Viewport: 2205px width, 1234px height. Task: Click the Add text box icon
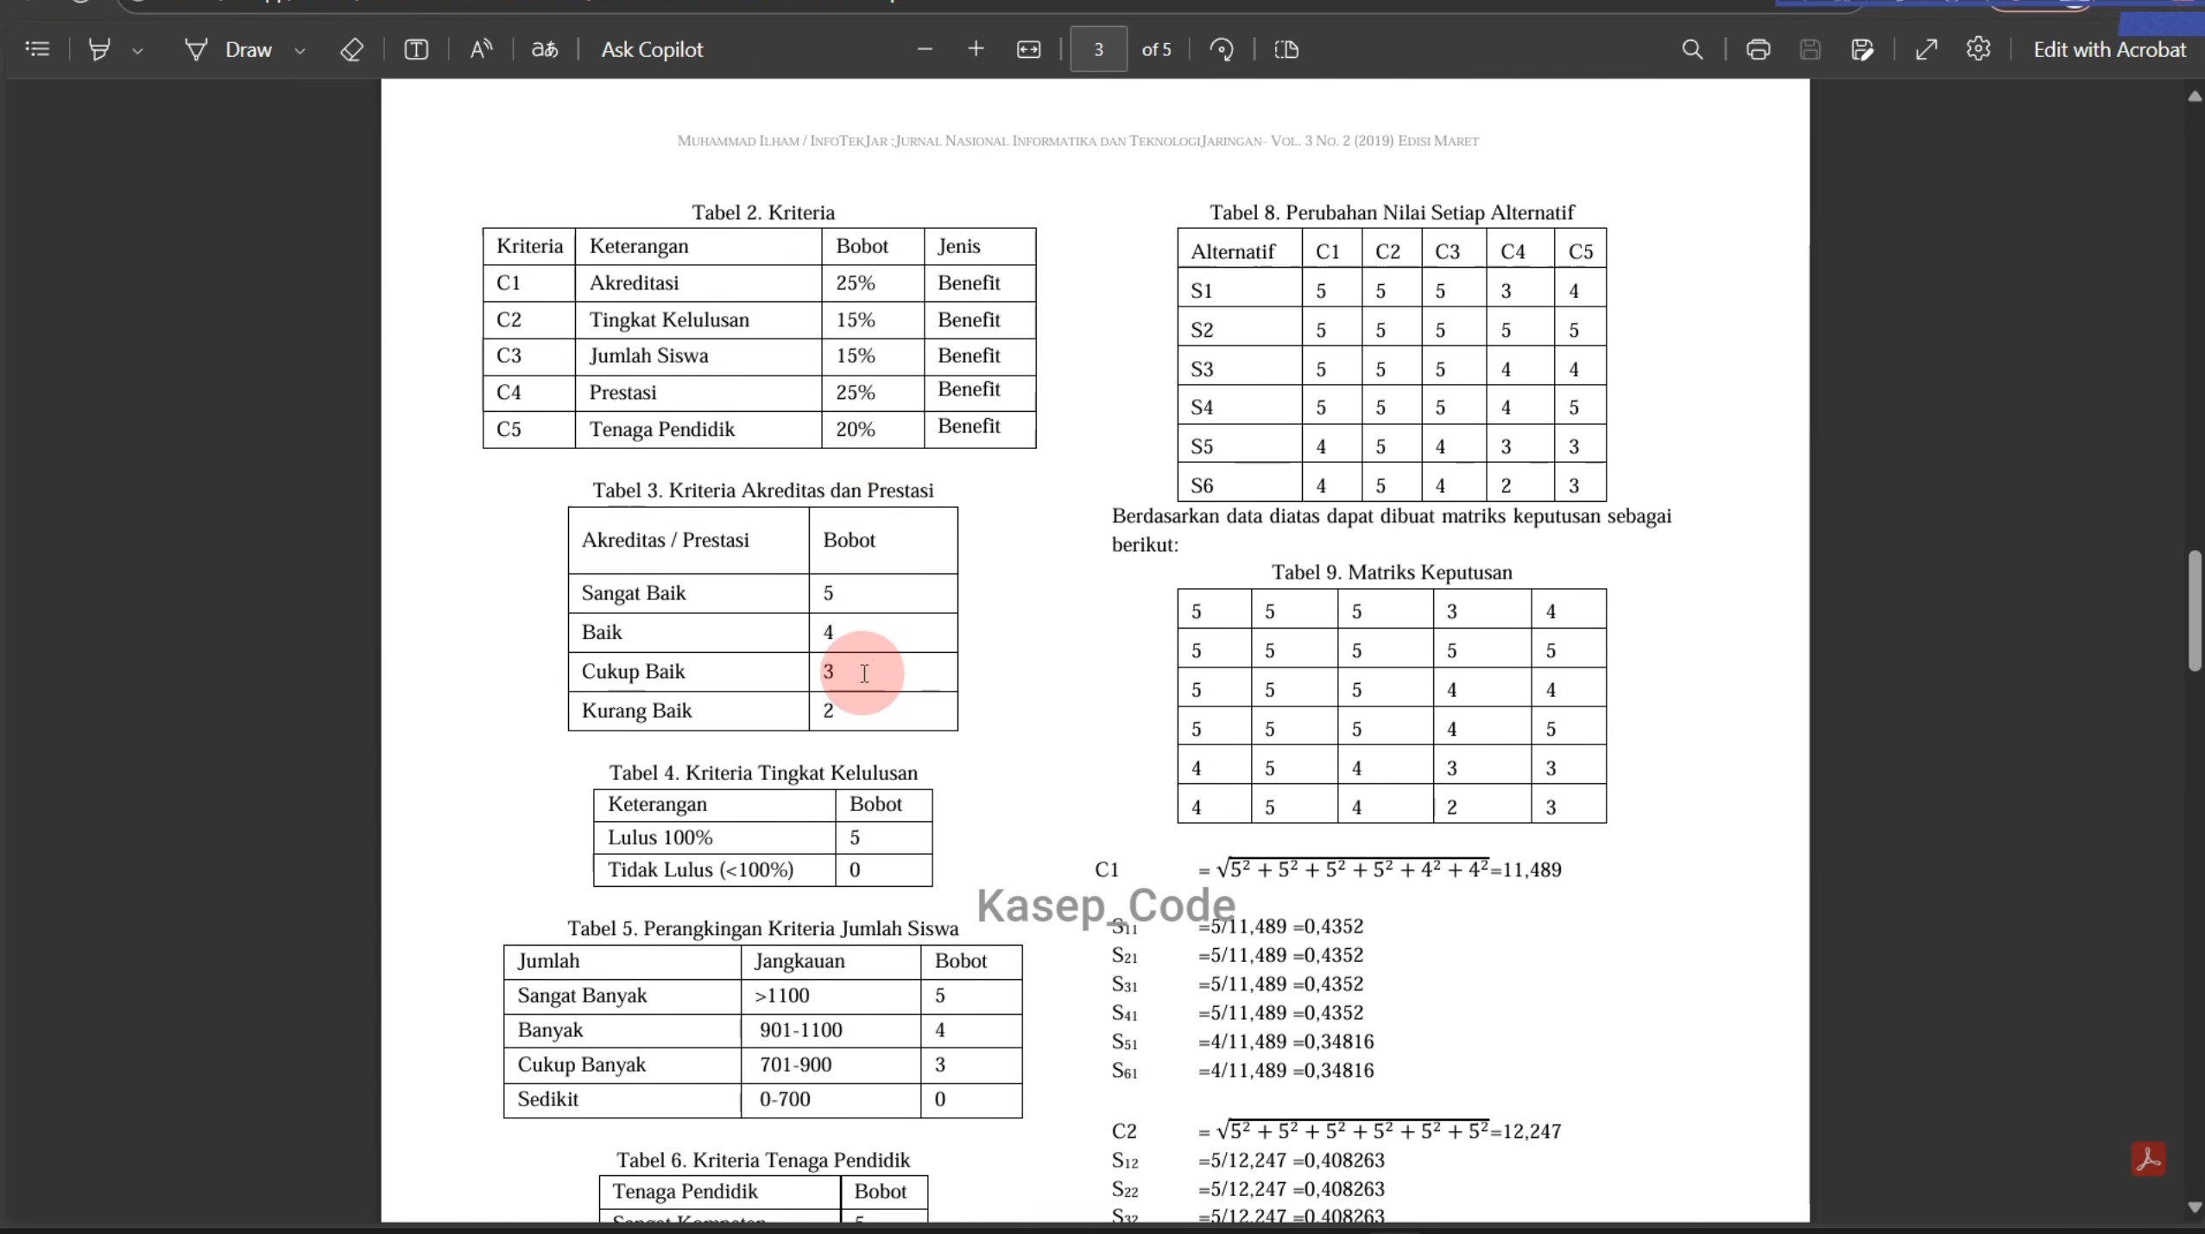(x=416, y=49)
